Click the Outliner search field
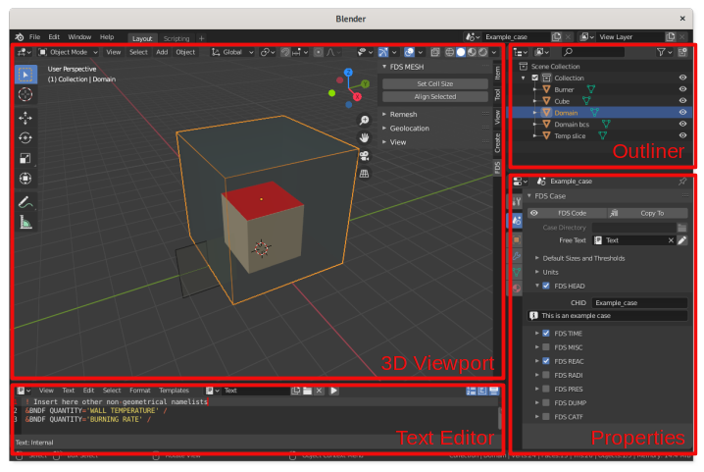Viewport: 704px width, 472px height. tap(592, 52)
